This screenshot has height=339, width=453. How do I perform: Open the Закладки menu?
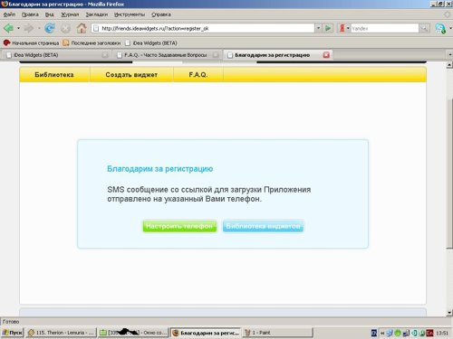(x=96, y=14)
